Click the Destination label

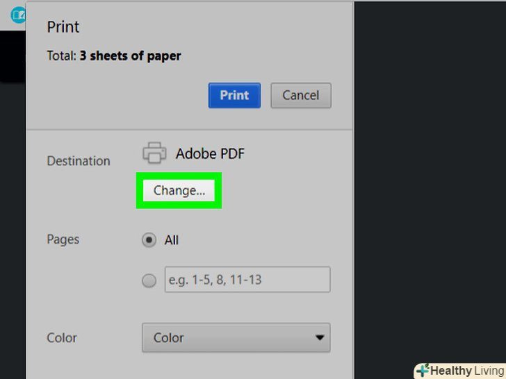79,161
